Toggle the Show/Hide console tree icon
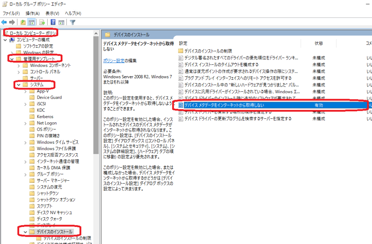The width and height of the screenshot is (372, 244). coord(31,22)
